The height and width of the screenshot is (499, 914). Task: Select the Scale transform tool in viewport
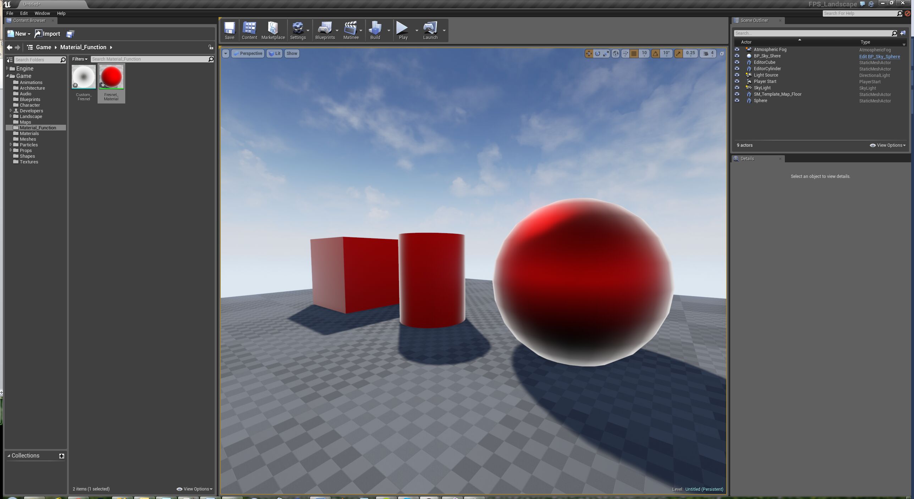(x=605, y=53)
